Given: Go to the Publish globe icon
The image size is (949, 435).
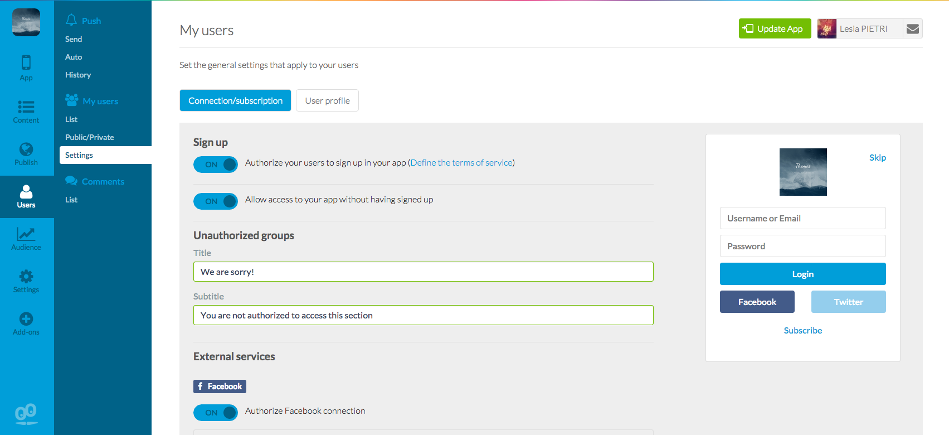Looking at the screenshot, I should pos(26,149).
